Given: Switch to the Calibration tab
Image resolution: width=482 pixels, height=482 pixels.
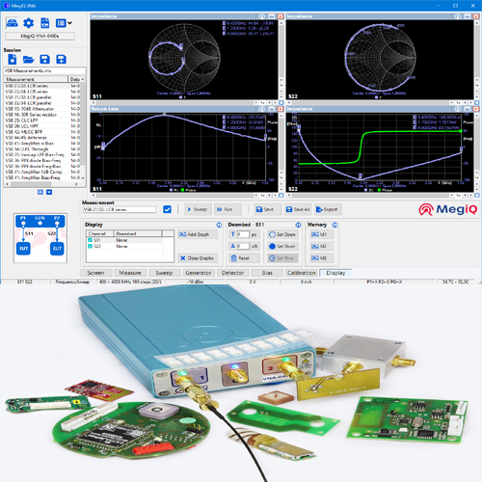Looking at the screenshot, I should pos(302,273).
